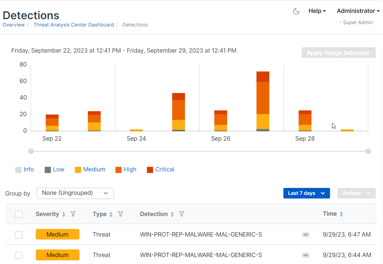Viewport: 383px width, 264px height.
Task: Open the Help menu
Action: point(317,11)
